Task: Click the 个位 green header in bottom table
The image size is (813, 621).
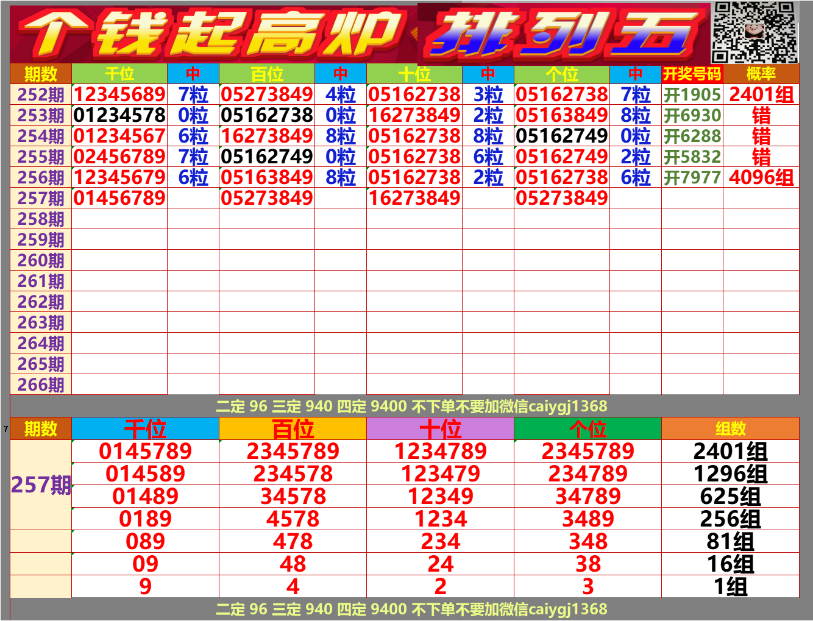Action: tap(587, 430)
